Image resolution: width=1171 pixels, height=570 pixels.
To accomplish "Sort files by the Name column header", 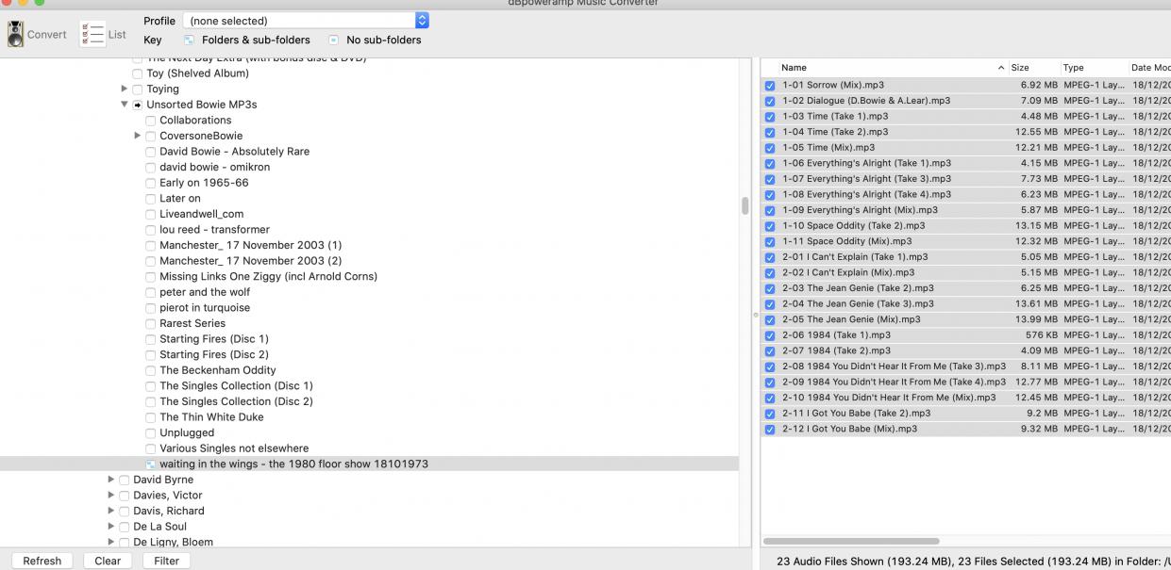I will [887, 68].
